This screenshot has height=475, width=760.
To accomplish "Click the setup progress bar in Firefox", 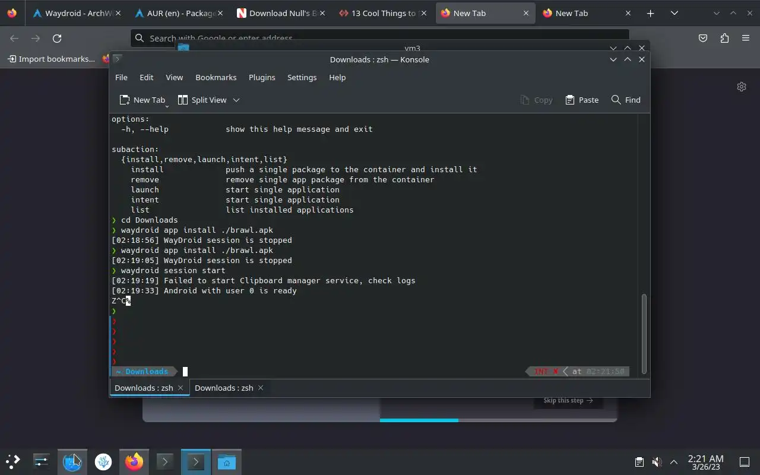I will coord(498,420).
